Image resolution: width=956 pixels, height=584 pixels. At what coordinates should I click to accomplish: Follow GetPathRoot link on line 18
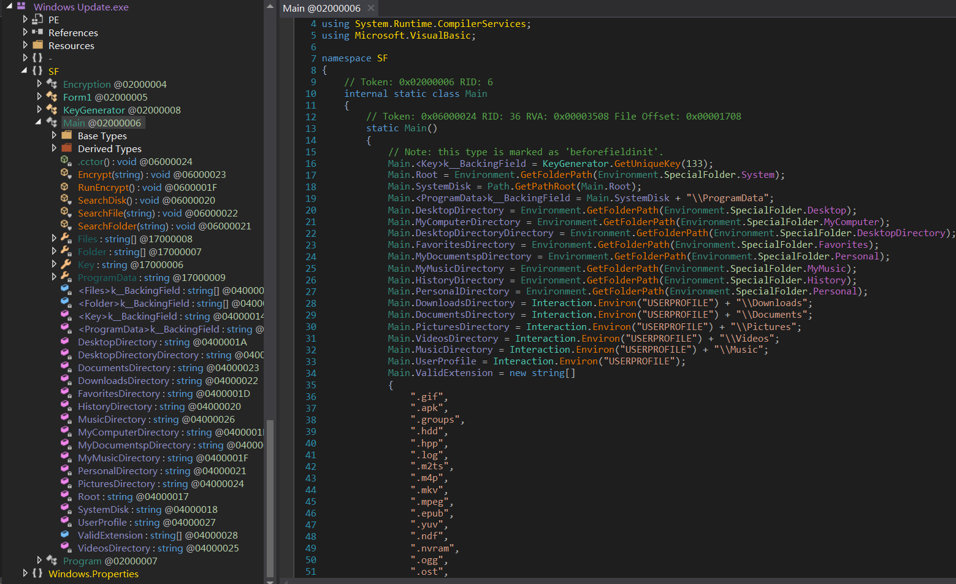click(x=545, y=186)
